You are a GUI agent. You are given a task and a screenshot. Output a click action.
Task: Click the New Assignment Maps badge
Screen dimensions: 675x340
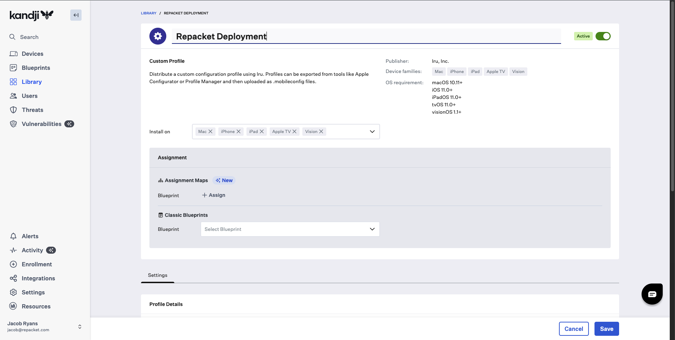pyautogui.click(x=224, y=180)
